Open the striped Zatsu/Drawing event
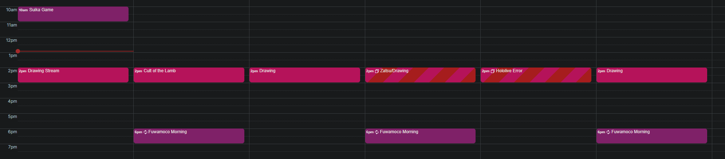The width and height of the screenshot is (725, 159). (420, 75)
